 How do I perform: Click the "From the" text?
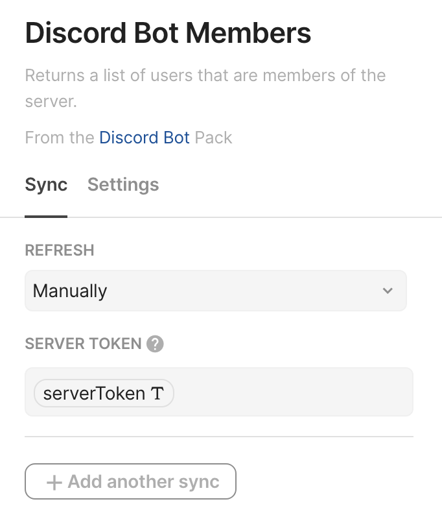click(x=60, y=138)
